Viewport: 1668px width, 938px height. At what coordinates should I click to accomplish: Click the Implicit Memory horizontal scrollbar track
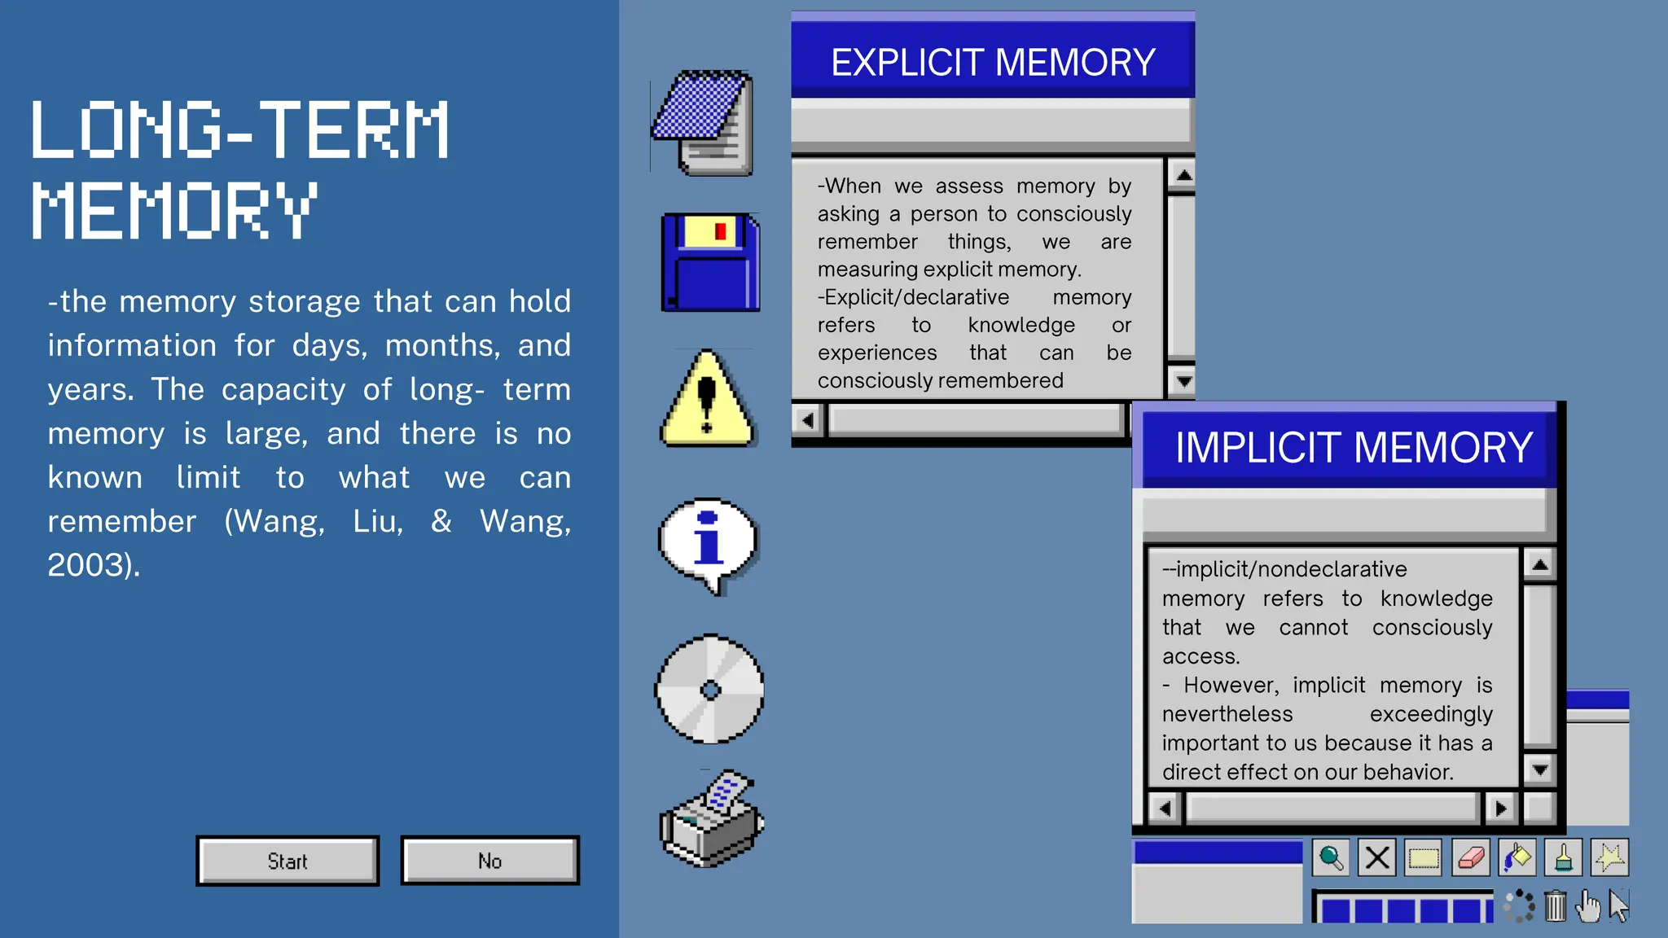point(1333,809)
